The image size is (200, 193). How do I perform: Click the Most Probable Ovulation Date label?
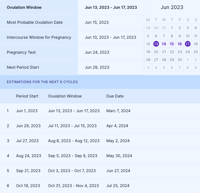coord(35,22)
